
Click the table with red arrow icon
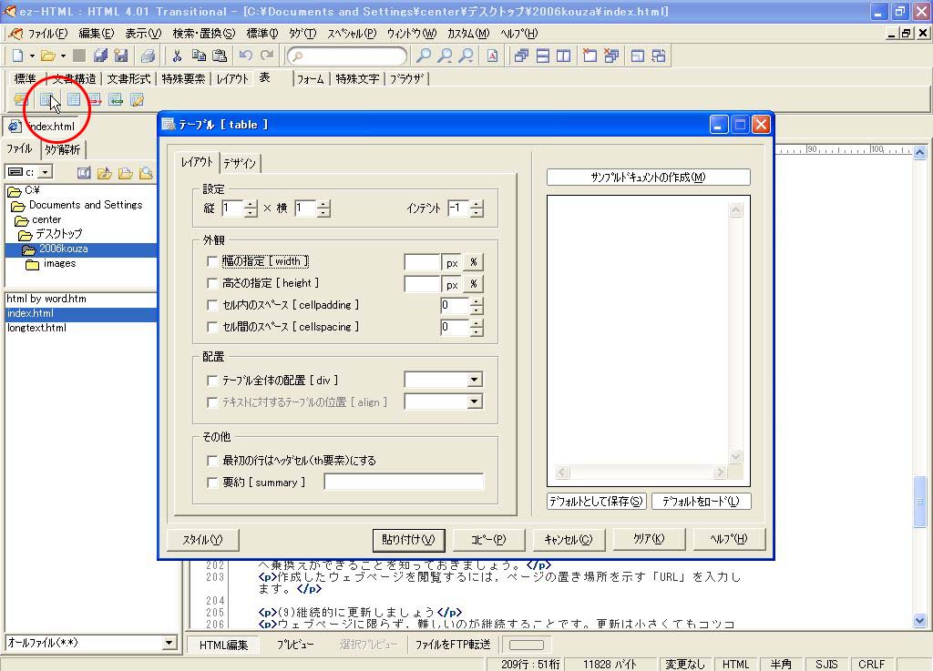coord(95,100)
